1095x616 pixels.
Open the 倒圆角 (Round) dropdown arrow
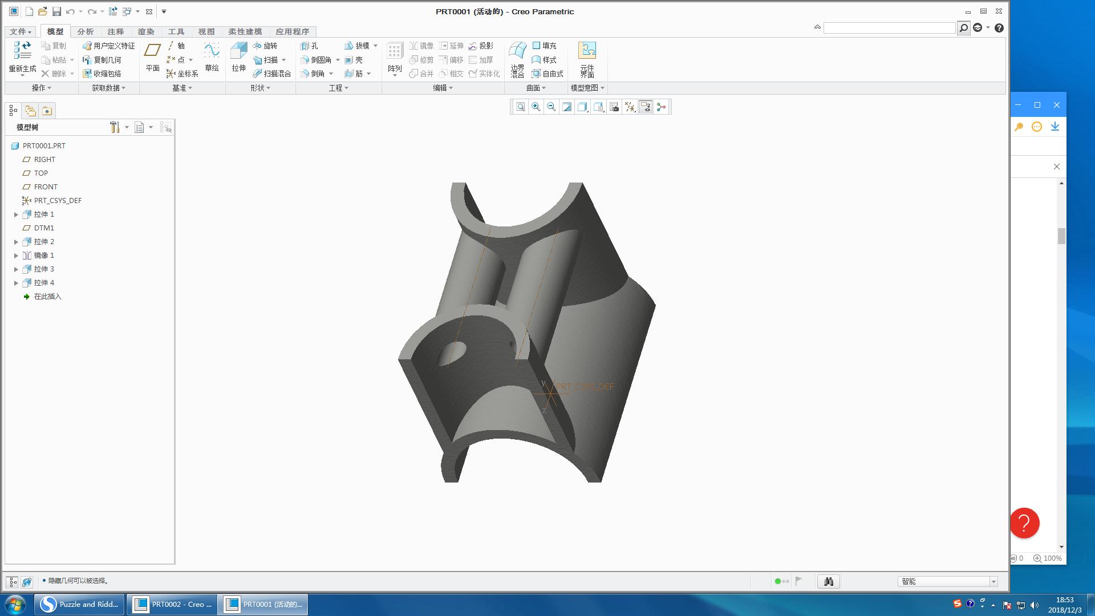338,59
